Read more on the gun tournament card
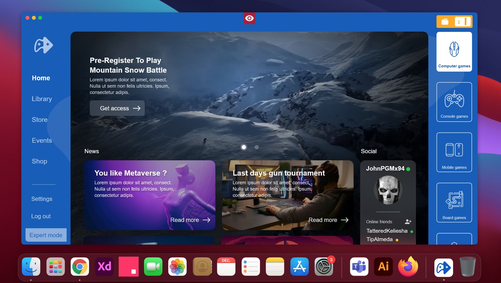Screen dimensions: 501x283 pos(328,220)
